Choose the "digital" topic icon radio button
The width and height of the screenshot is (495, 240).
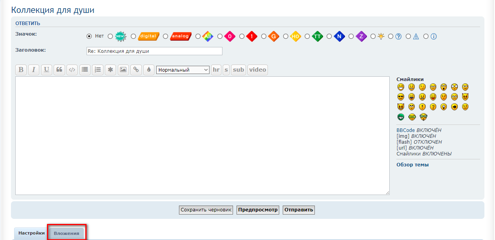pyautogui.click(x=134, y=36)
